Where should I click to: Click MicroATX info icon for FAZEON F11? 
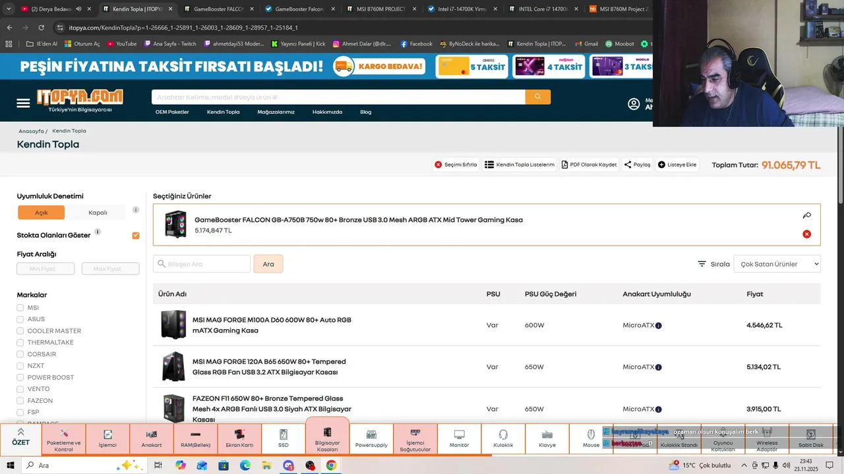click(x=659, y=409)
